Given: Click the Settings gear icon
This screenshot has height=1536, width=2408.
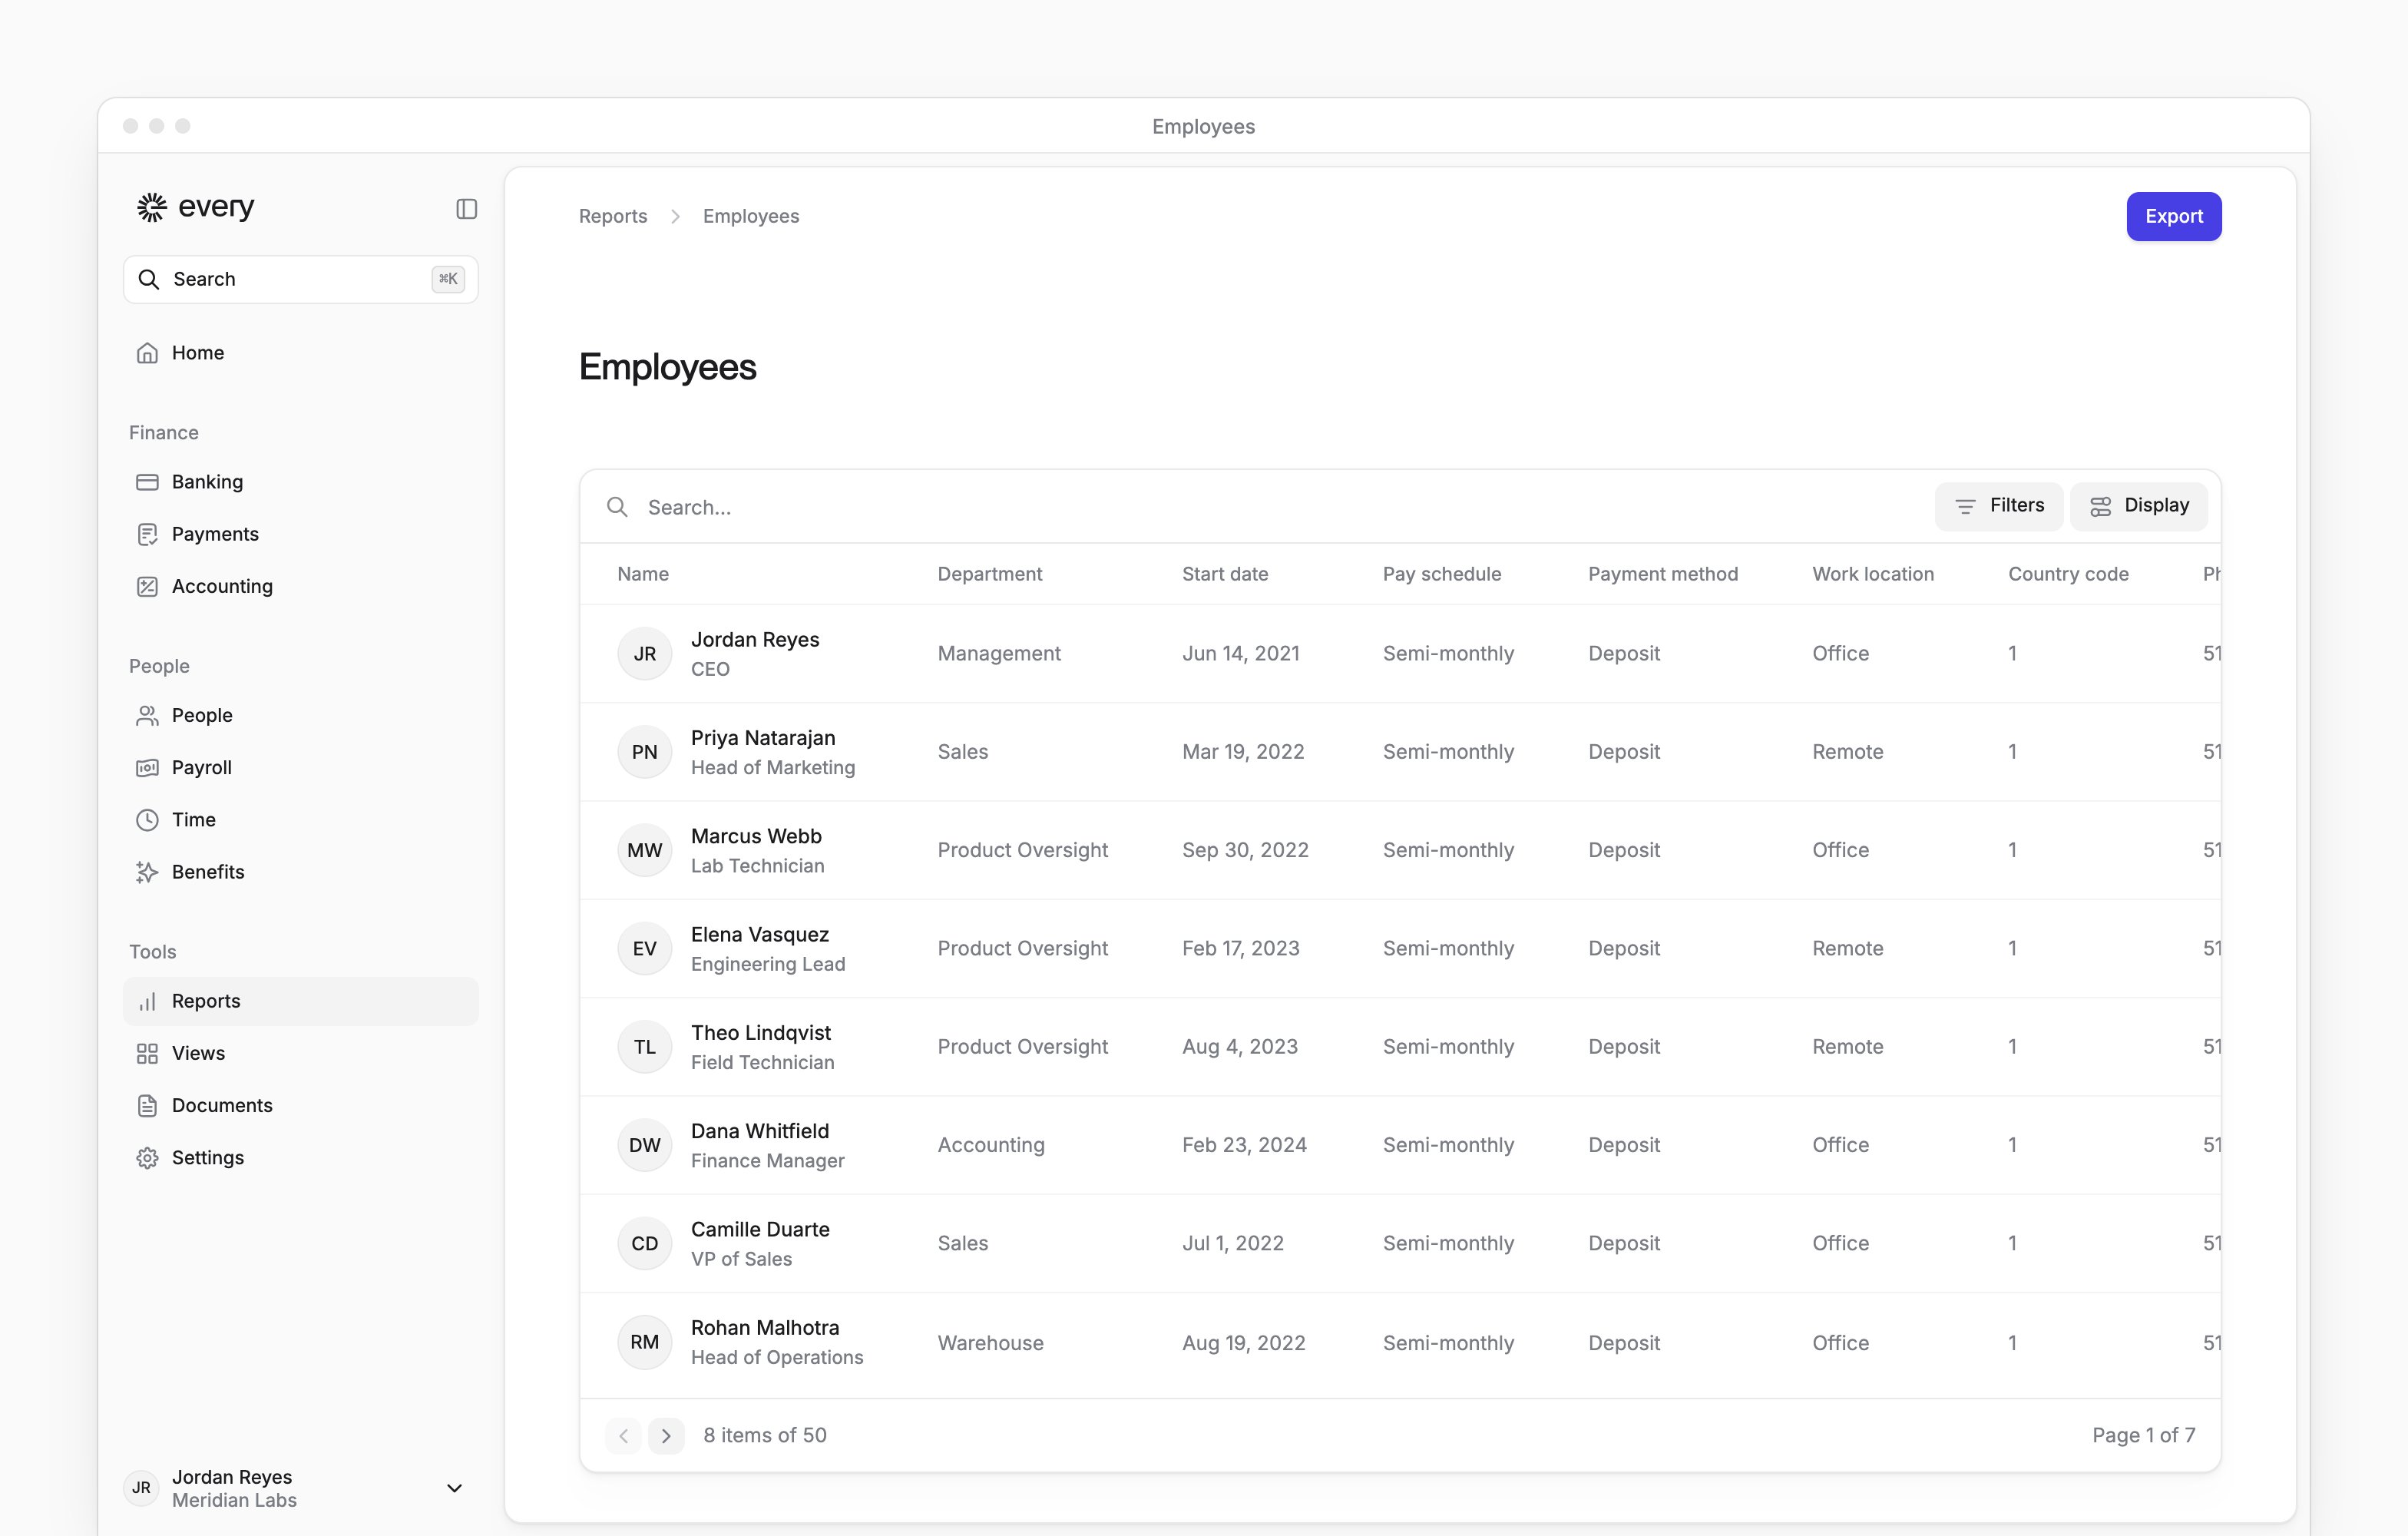Looking at the screenshot, I should pos(147,1157).
